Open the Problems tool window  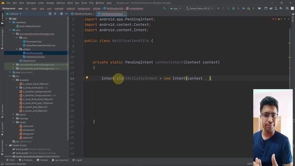[x=26, y=160]
